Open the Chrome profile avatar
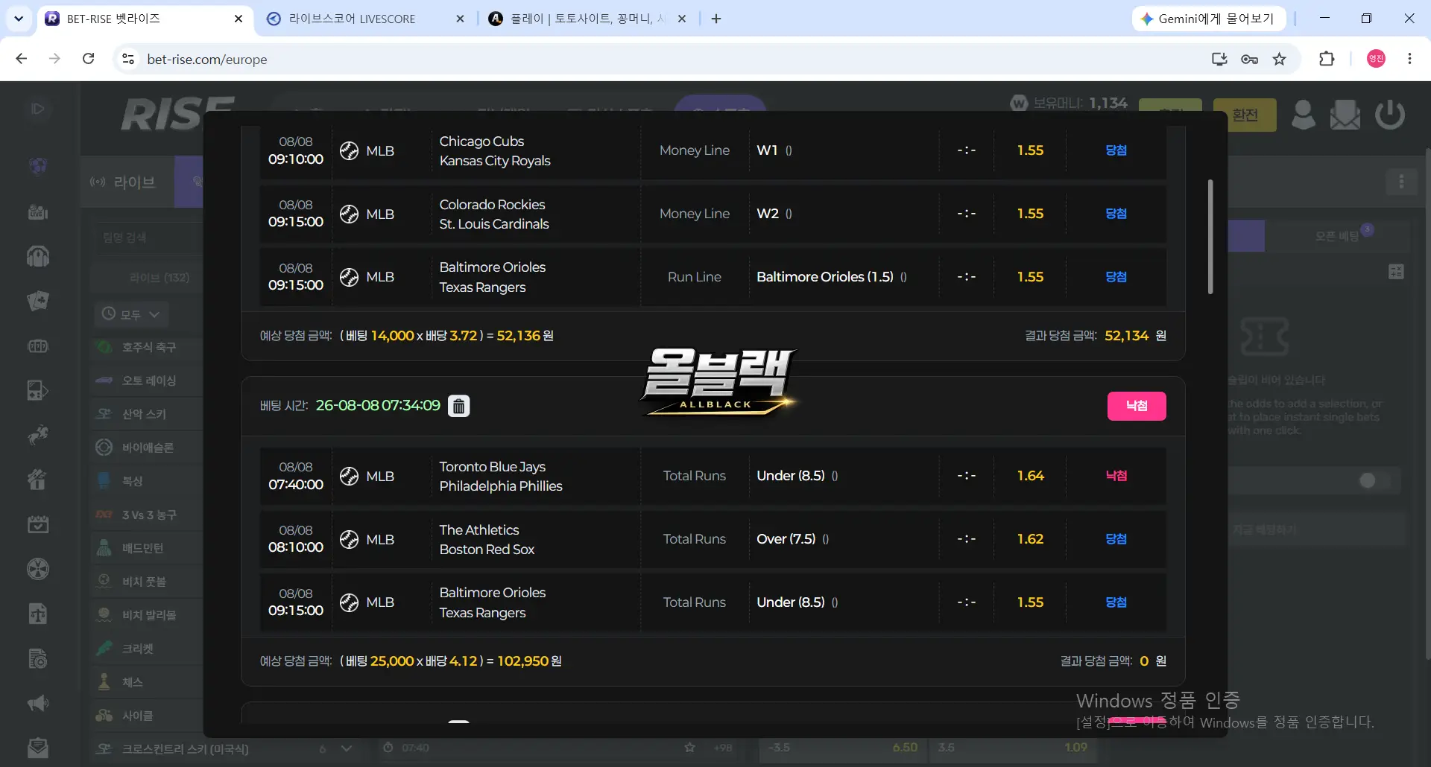Image resolution: width=1431 pixels, height=767 pixels. tap(1376, 59)
